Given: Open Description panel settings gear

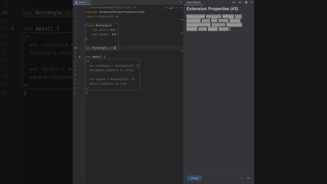Looking at the screenshot, I should [246, 2].
